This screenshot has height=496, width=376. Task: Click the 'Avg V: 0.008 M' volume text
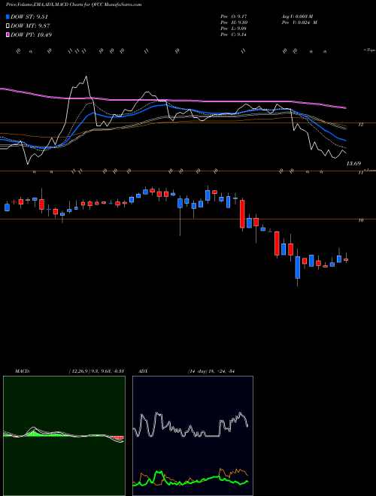click(x=297, y=16)
